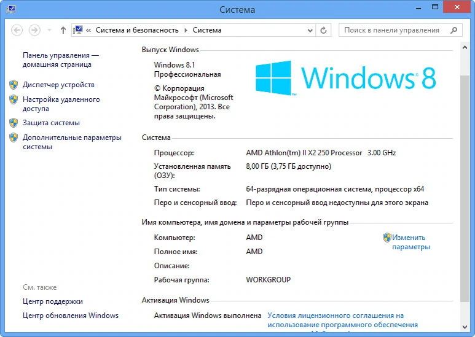Click the search magnifier icon
475x337 pixels.
click(453, 30)
